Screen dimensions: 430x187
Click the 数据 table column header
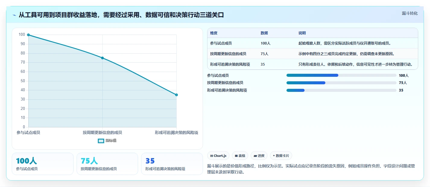264,33
